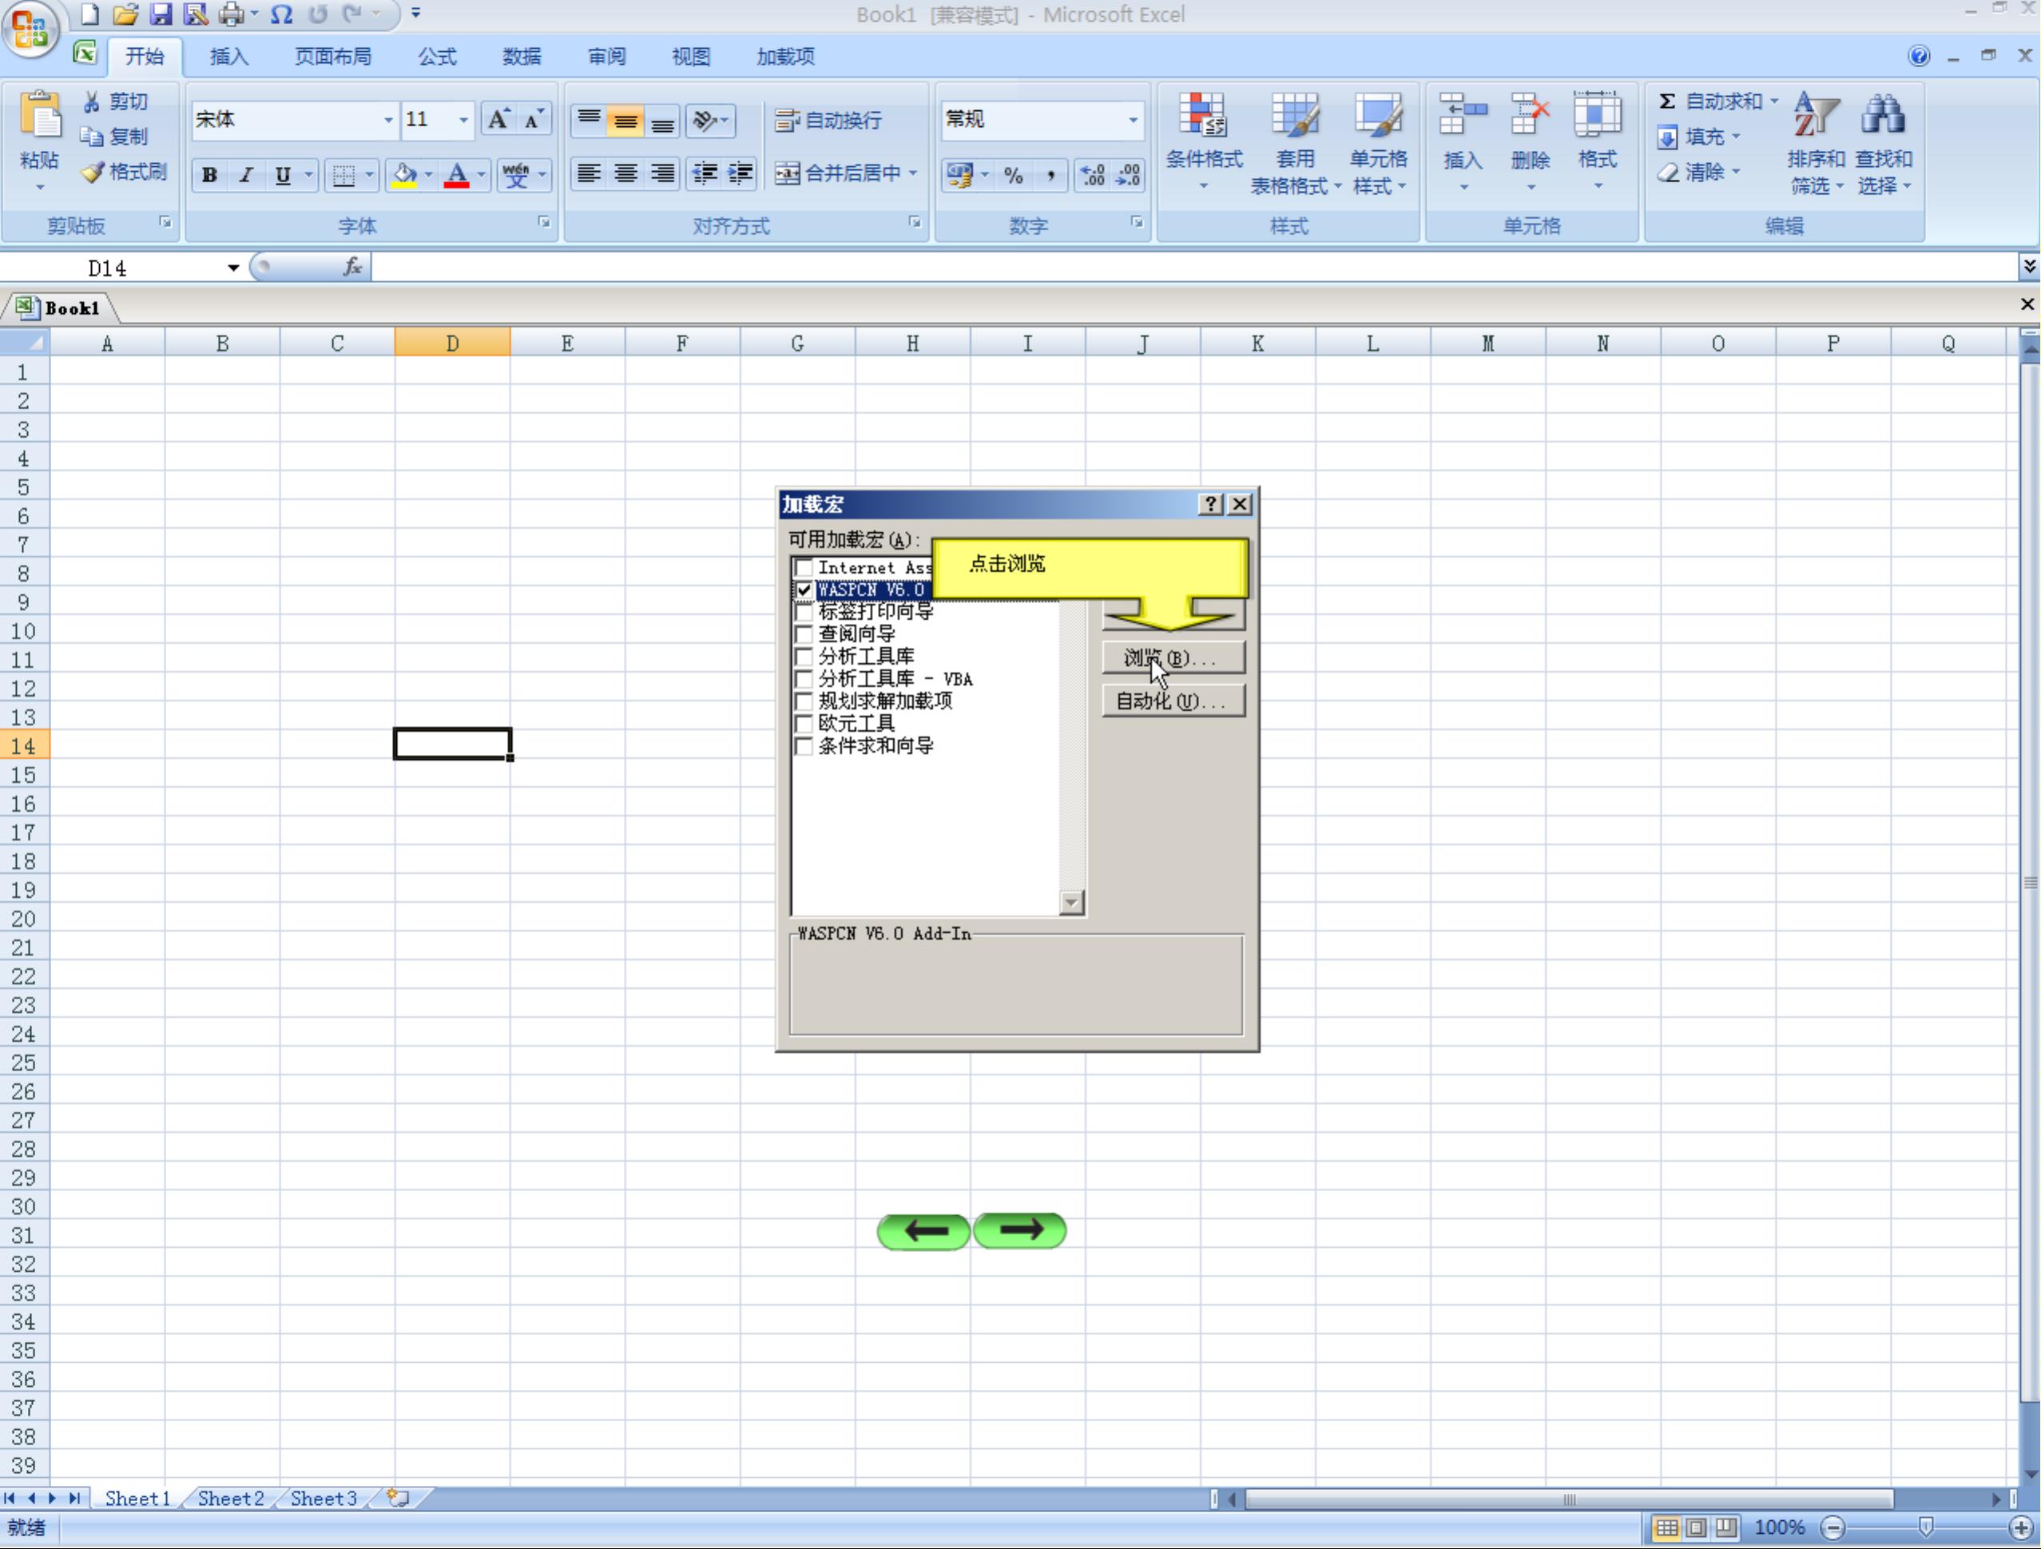The image size is (2041, 1549).
Task: Click the insert function fx icon
Action: tap(351, 268)
